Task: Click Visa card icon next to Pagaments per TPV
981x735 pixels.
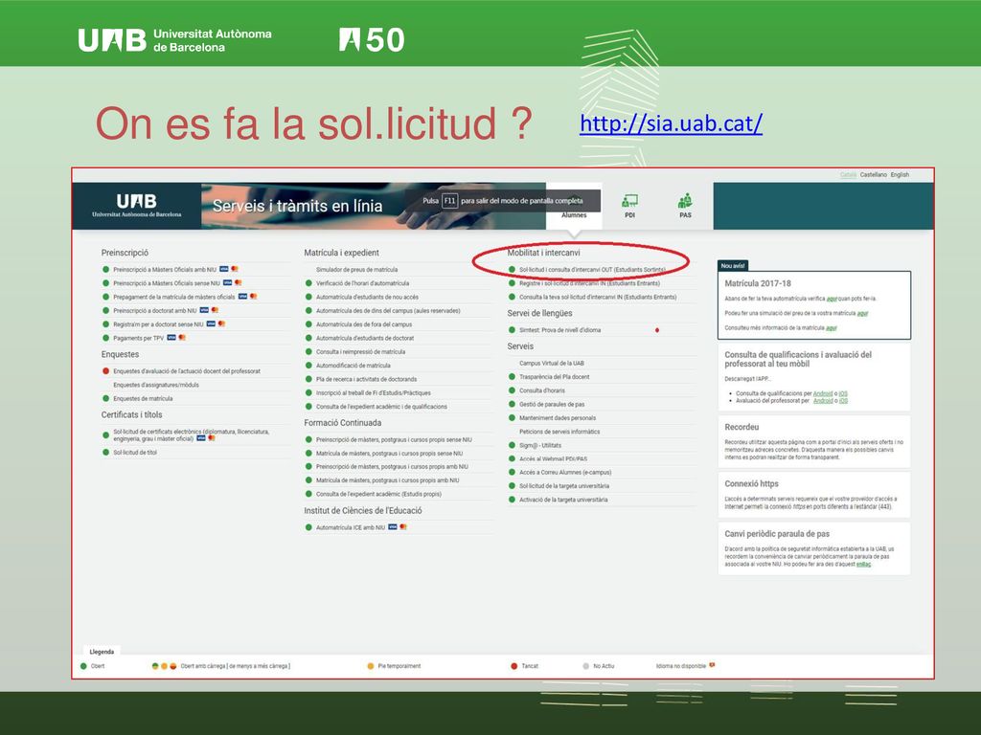Action: click(171, 338)
